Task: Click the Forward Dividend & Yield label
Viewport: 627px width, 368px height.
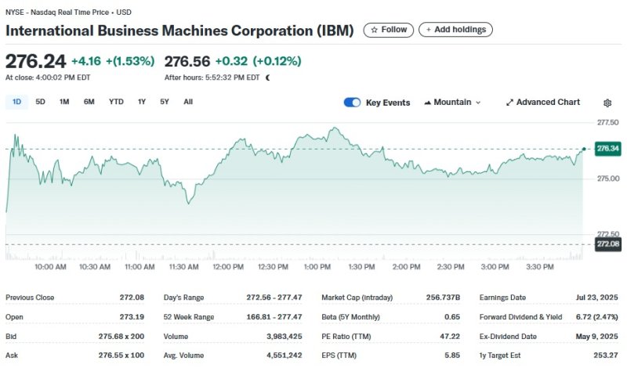Action: coord(520,317)
